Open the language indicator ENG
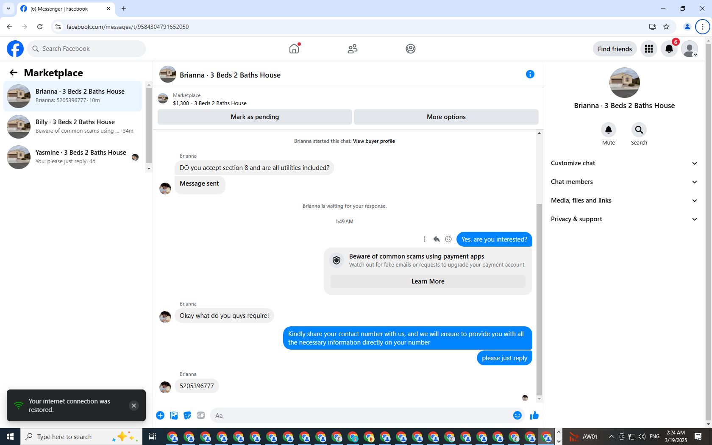712x445 pixels. (654, 437)
